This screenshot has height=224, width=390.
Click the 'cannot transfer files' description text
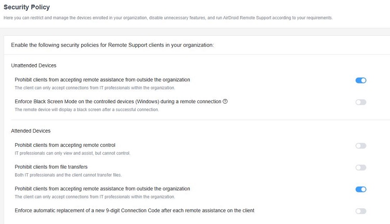pos(68,175)
